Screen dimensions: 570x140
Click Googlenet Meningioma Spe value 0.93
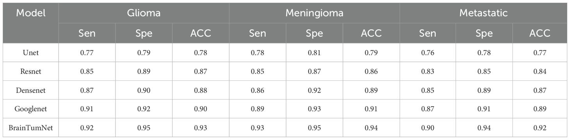click(x=315, y=109)
